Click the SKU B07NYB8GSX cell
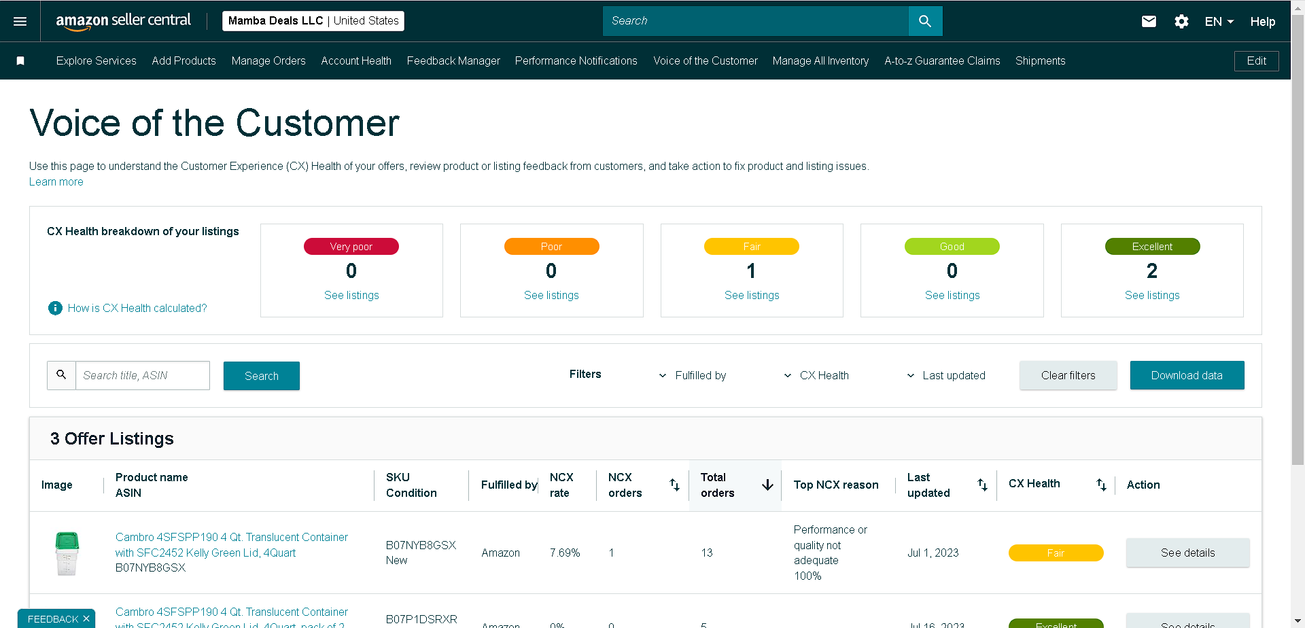This screenshot has height=628, width=1305. (x=421, y=545)
